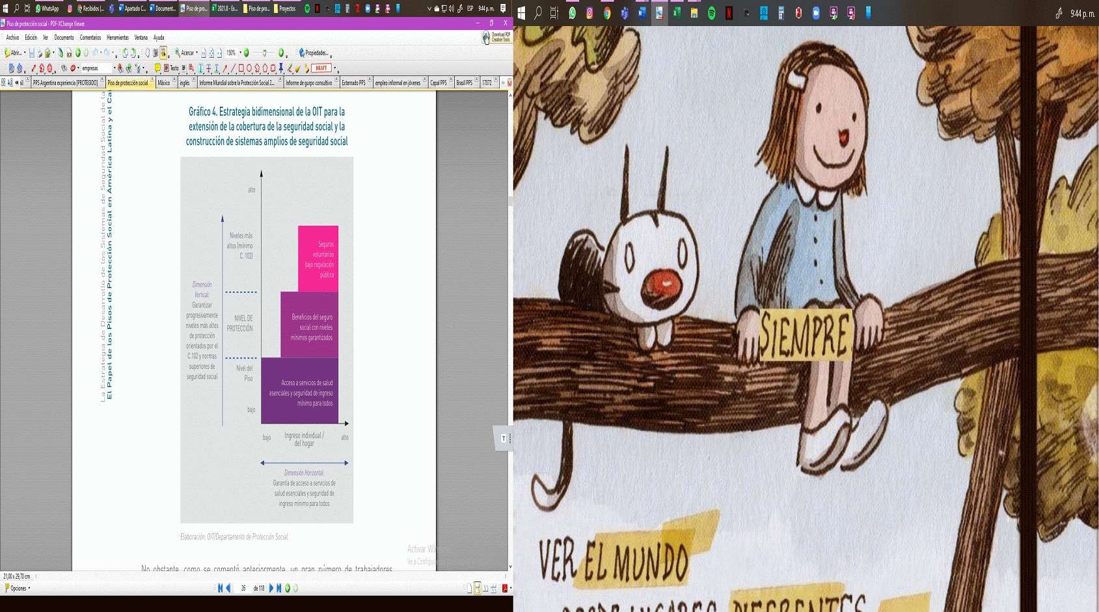This screenshot has width=1099, height=612.
Task: Open Netflix in the right monitor taskbar
Action: (729, 13)
